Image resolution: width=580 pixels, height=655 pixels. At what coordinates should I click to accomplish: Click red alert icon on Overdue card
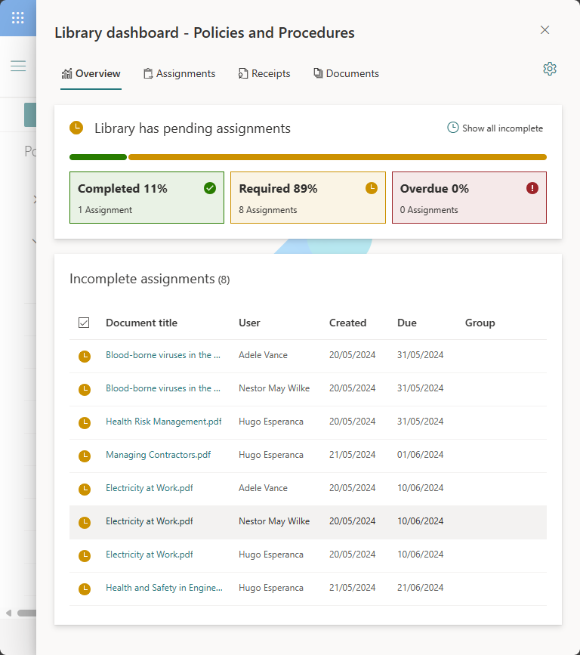pyautogui.click(x=532, y=188)
